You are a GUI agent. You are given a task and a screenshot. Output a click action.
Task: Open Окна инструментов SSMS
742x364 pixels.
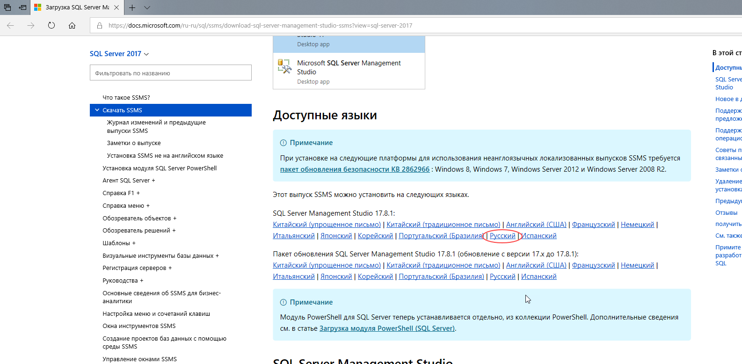pos(139,326)
